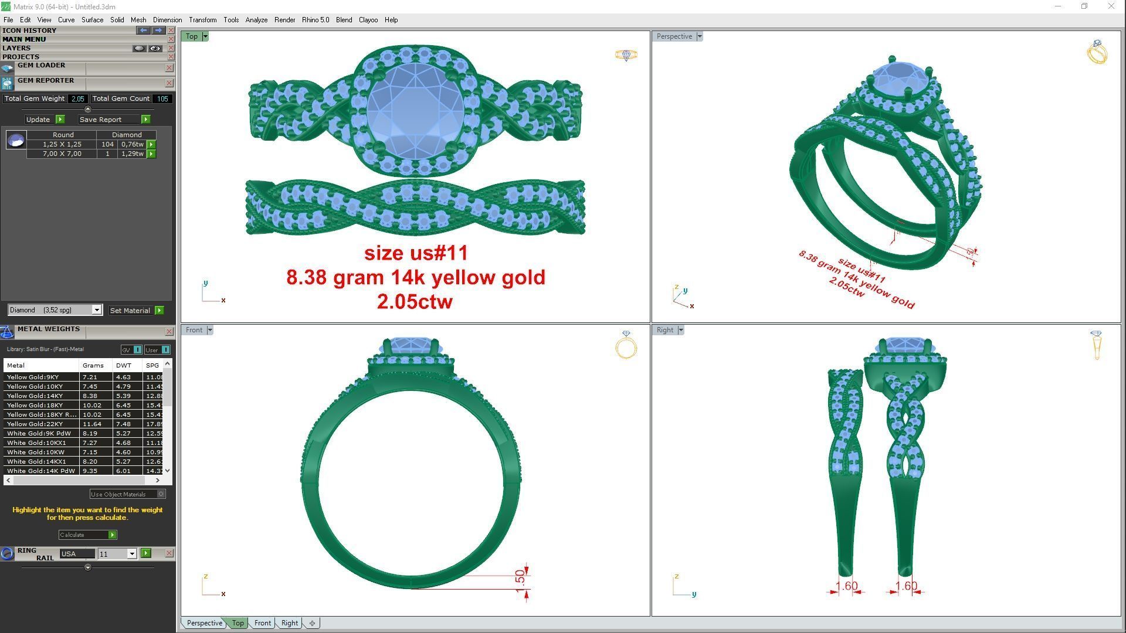
Task: Open the ring size 11 dropdown
Action: (132, 554)
